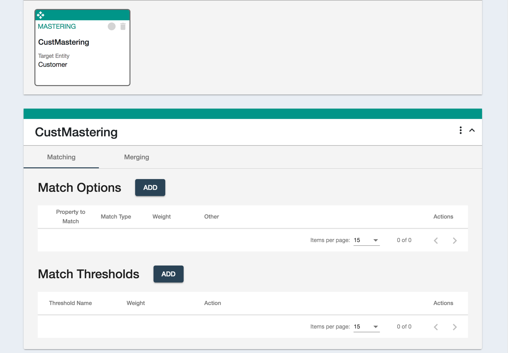Click the drag handle icon on the MASTERING node
This screenshot has width=508, height=353.
40,15
